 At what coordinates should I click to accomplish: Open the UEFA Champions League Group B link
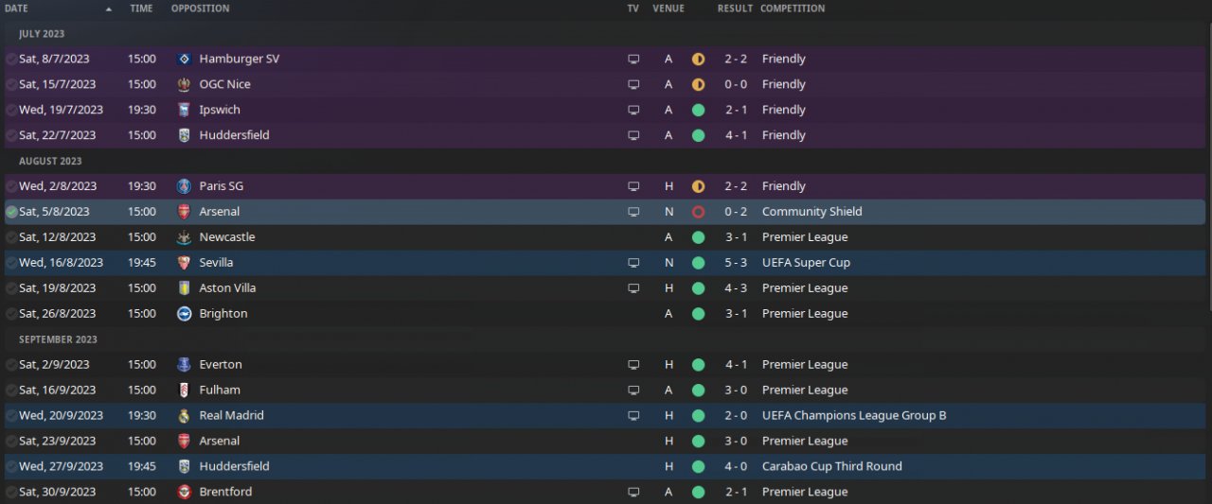pyautogui.click(x=853, y=415)
